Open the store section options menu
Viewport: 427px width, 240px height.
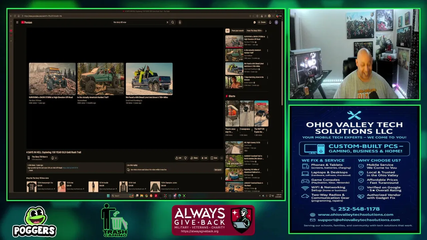pyautogui.click(x=221, y=178)
